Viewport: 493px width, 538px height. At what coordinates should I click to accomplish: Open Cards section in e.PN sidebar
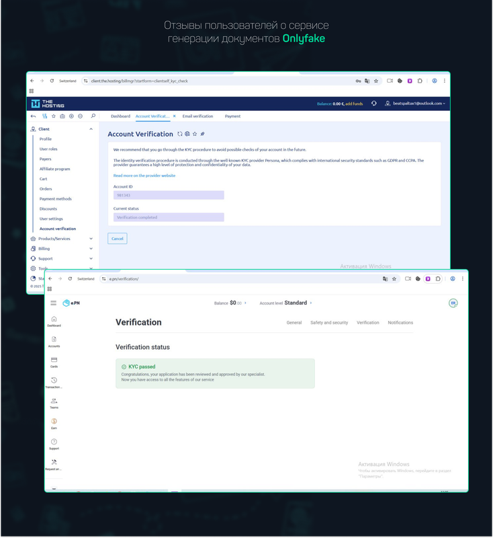click(x=54, y=360)
